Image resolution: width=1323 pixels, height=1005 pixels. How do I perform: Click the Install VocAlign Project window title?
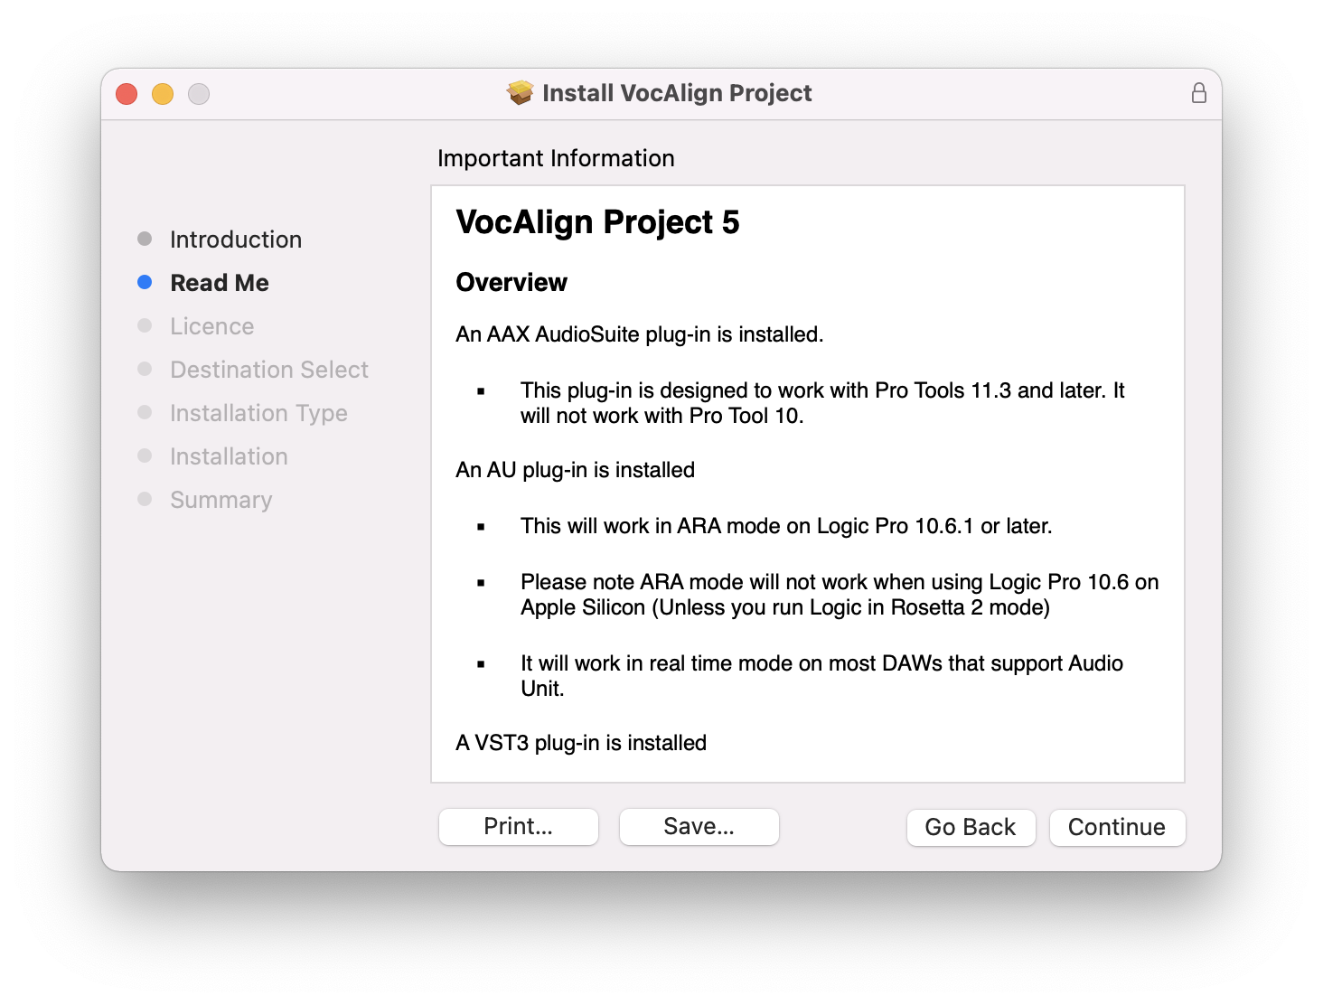pyautogui.click(x=677, y=93)
